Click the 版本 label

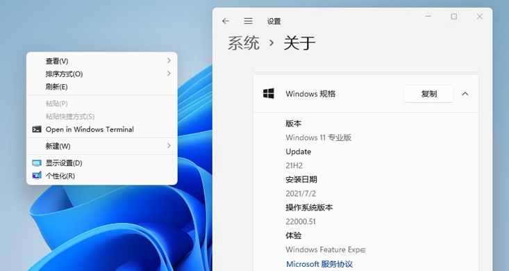click(x=294, y=124)
